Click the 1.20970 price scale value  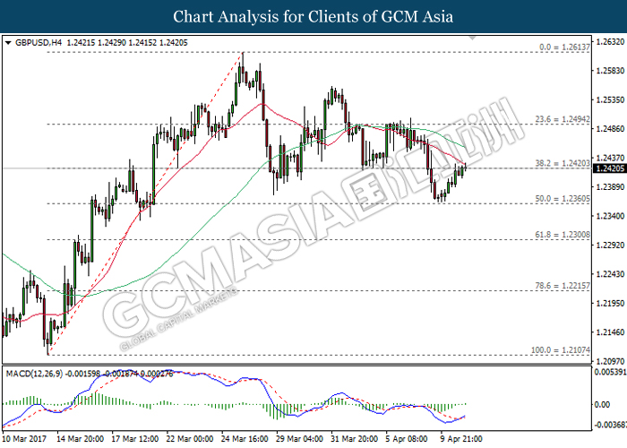click(610, 361)
